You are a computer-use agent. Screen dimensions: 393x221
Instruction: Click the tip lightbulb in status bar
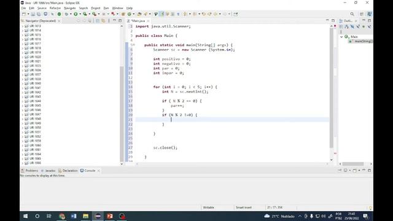[x=370, y=207]
